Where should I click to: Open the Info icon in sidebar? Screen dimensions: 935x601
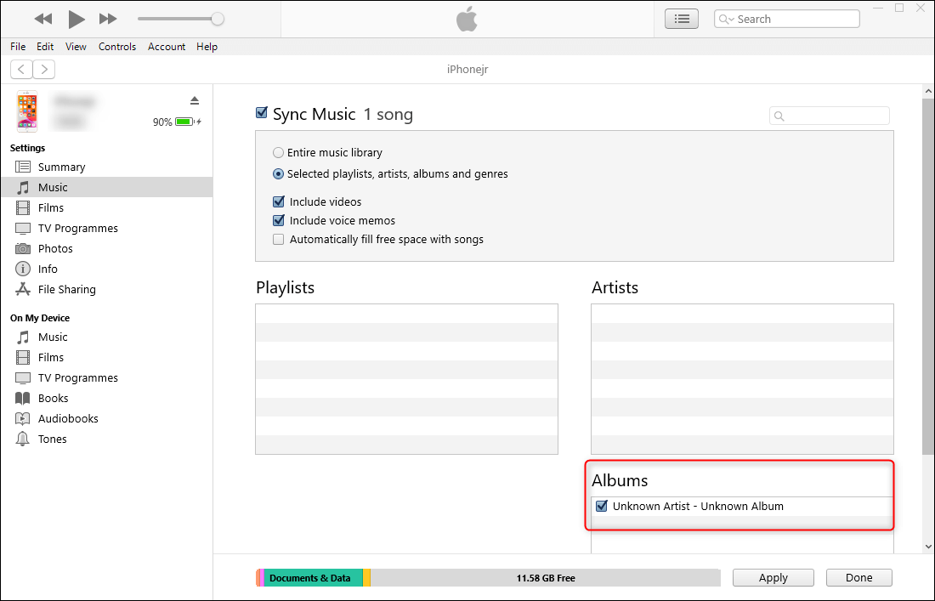coord(23,269)
